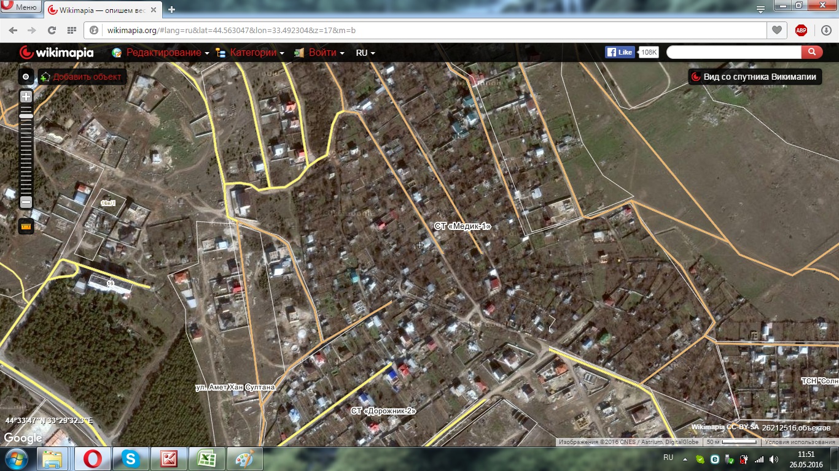The width and height of the screenshot is (839, 471).
Task: Click the Wikimapia search input field
Action: tap(733, 52)
